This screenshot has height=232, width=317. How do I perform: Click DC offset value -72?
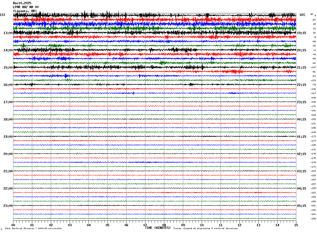coord(314,85)
